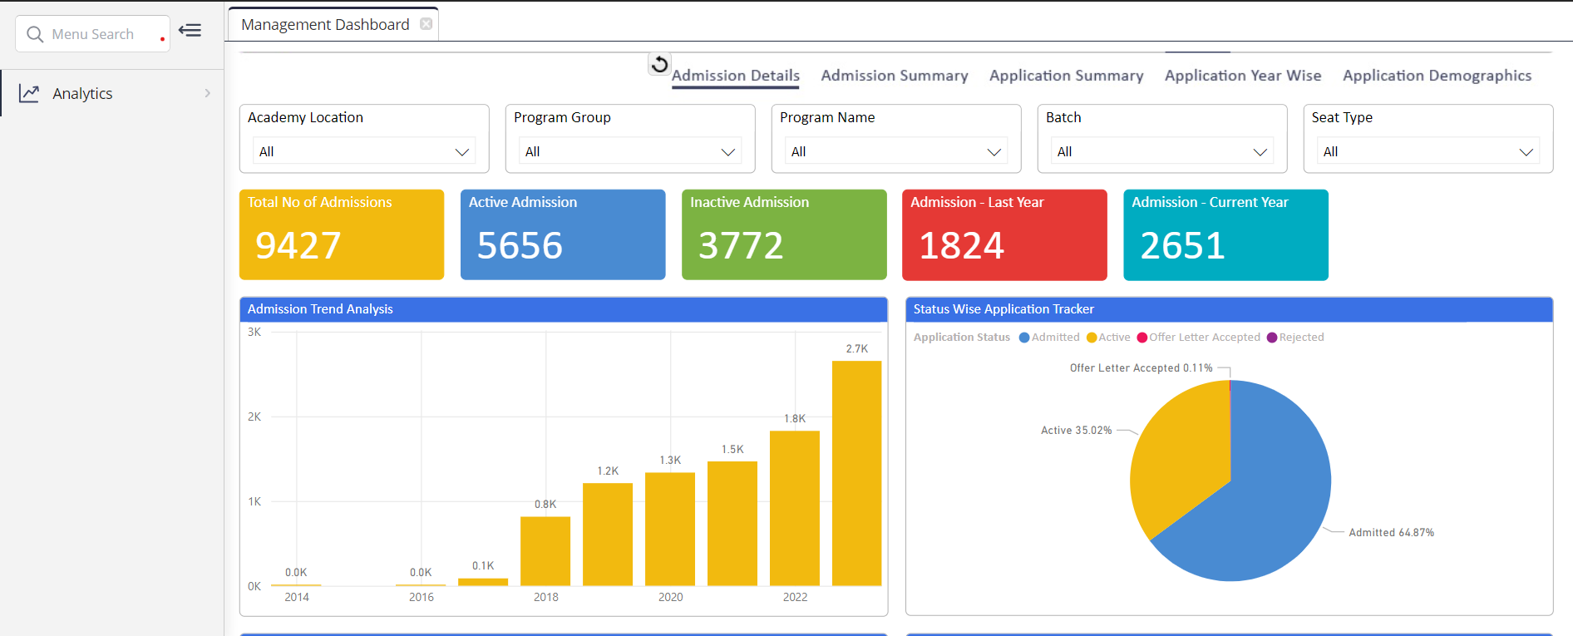
Task: Open the Seat Type dropdown
Action: (x=1428, y=151)
